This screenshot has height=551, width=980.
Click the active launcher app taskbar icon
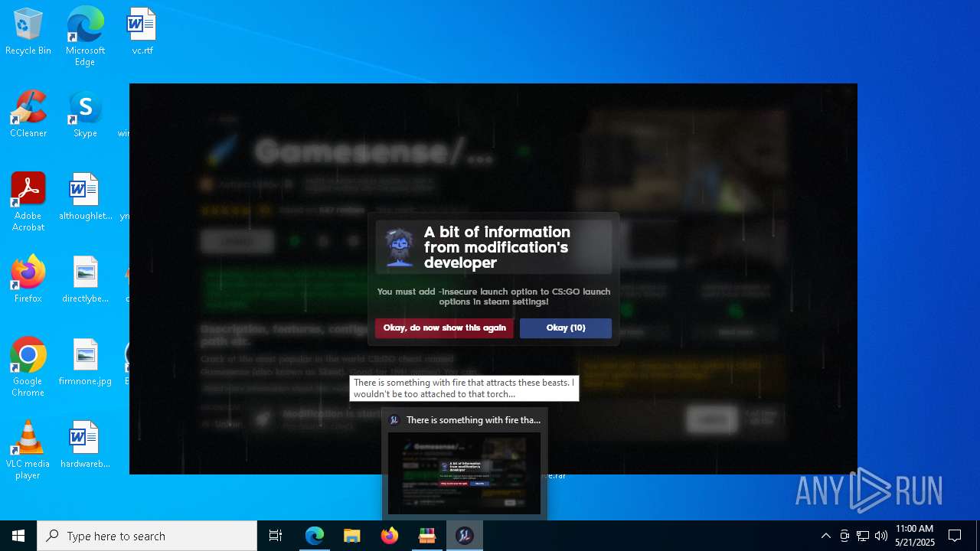pos(464,536)
